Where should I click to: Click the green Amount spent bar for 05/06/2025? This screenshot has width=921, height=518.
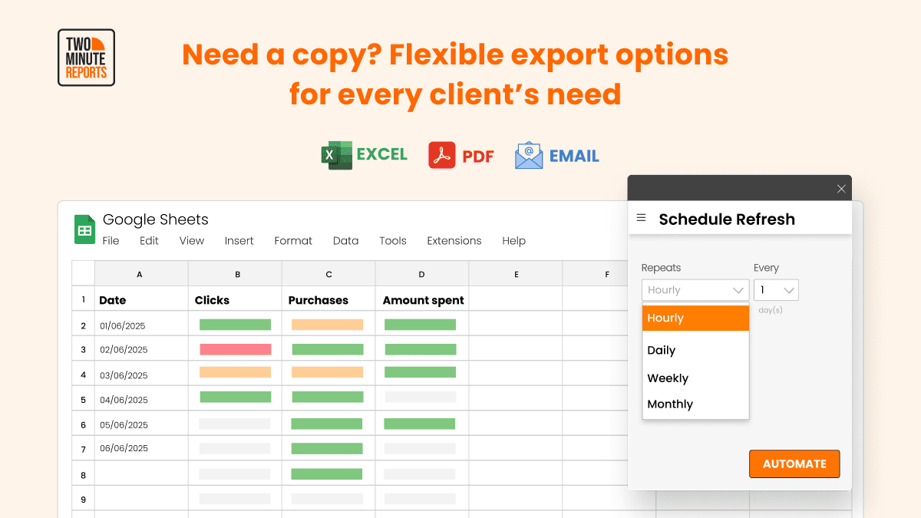point(420,424)
